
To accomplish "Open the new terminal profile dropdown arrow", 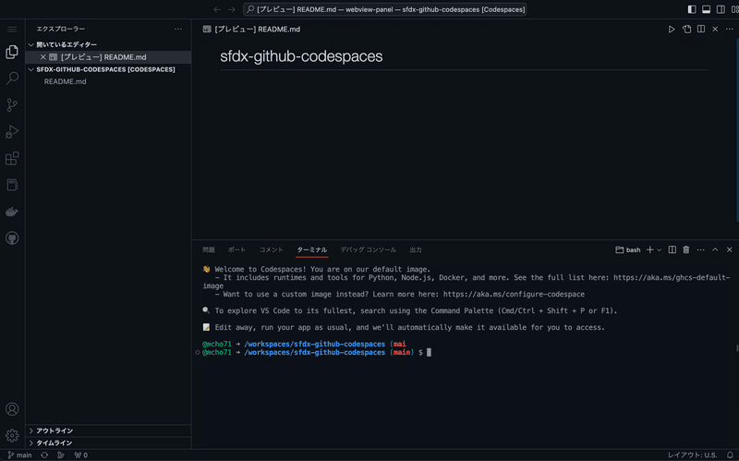I will pos(660,249).
